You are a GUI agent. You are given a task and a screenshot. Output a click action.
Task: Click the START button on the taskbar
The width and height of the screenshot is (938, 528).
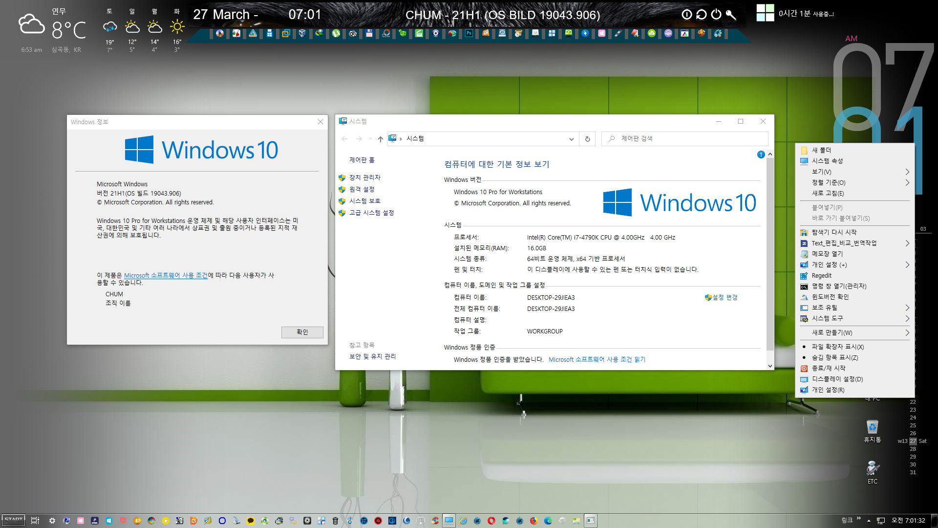coord(13,520)
